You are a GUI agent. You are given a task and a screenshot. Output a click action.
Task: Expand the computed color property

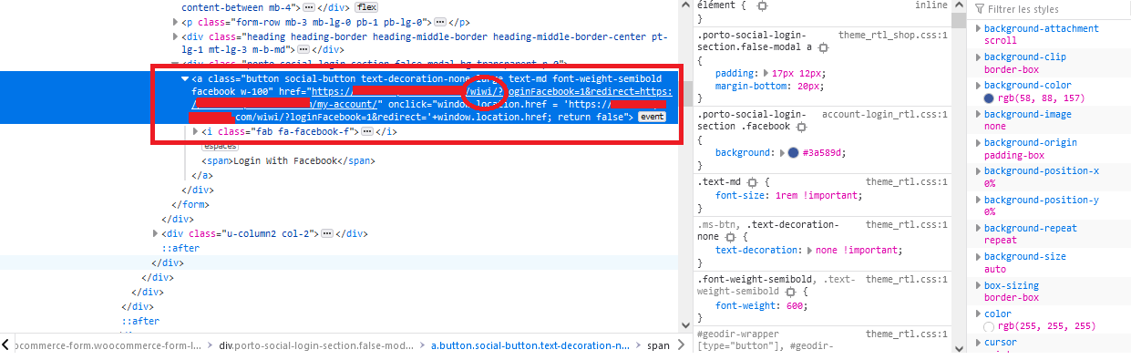click(978, 314)
